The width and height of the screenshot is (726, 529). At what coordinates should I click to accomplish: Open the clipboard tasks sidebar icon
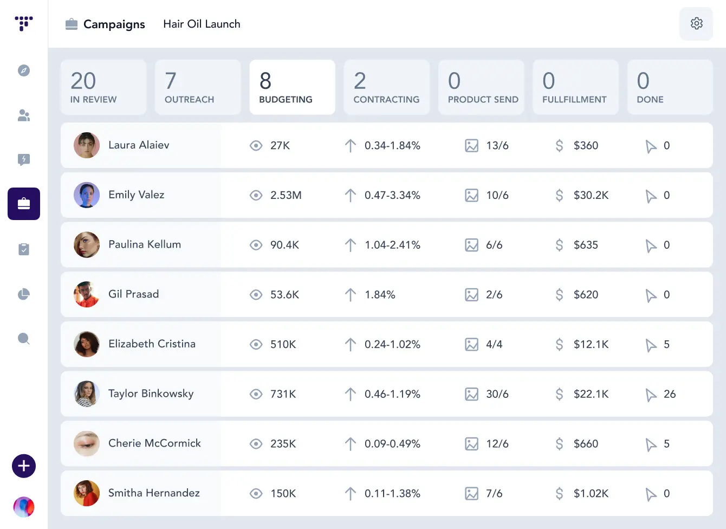click(24, 249)
